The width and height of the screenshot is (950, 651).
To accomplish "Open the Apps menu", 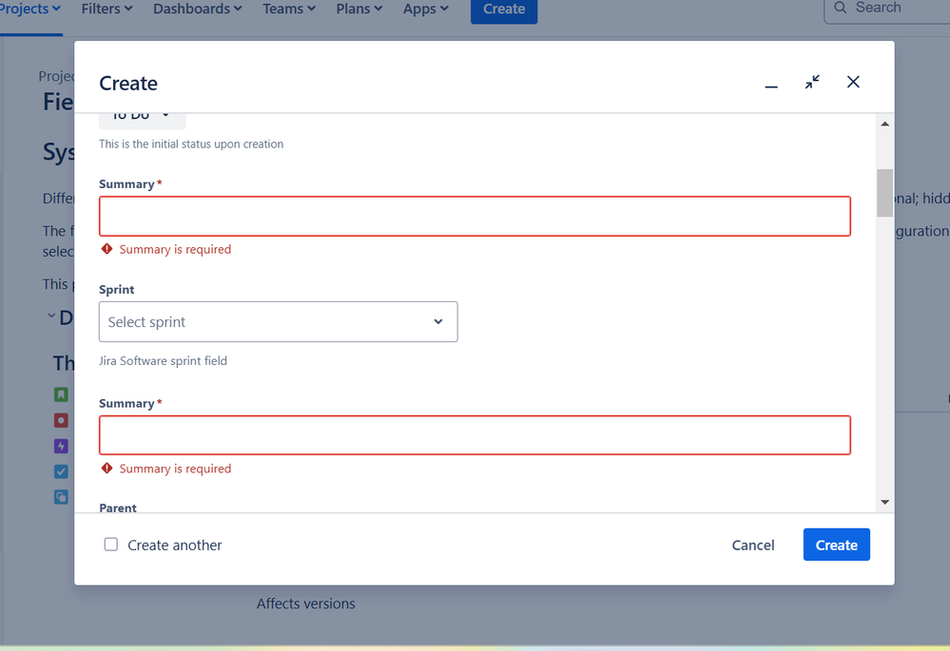I will pos(426,10).
